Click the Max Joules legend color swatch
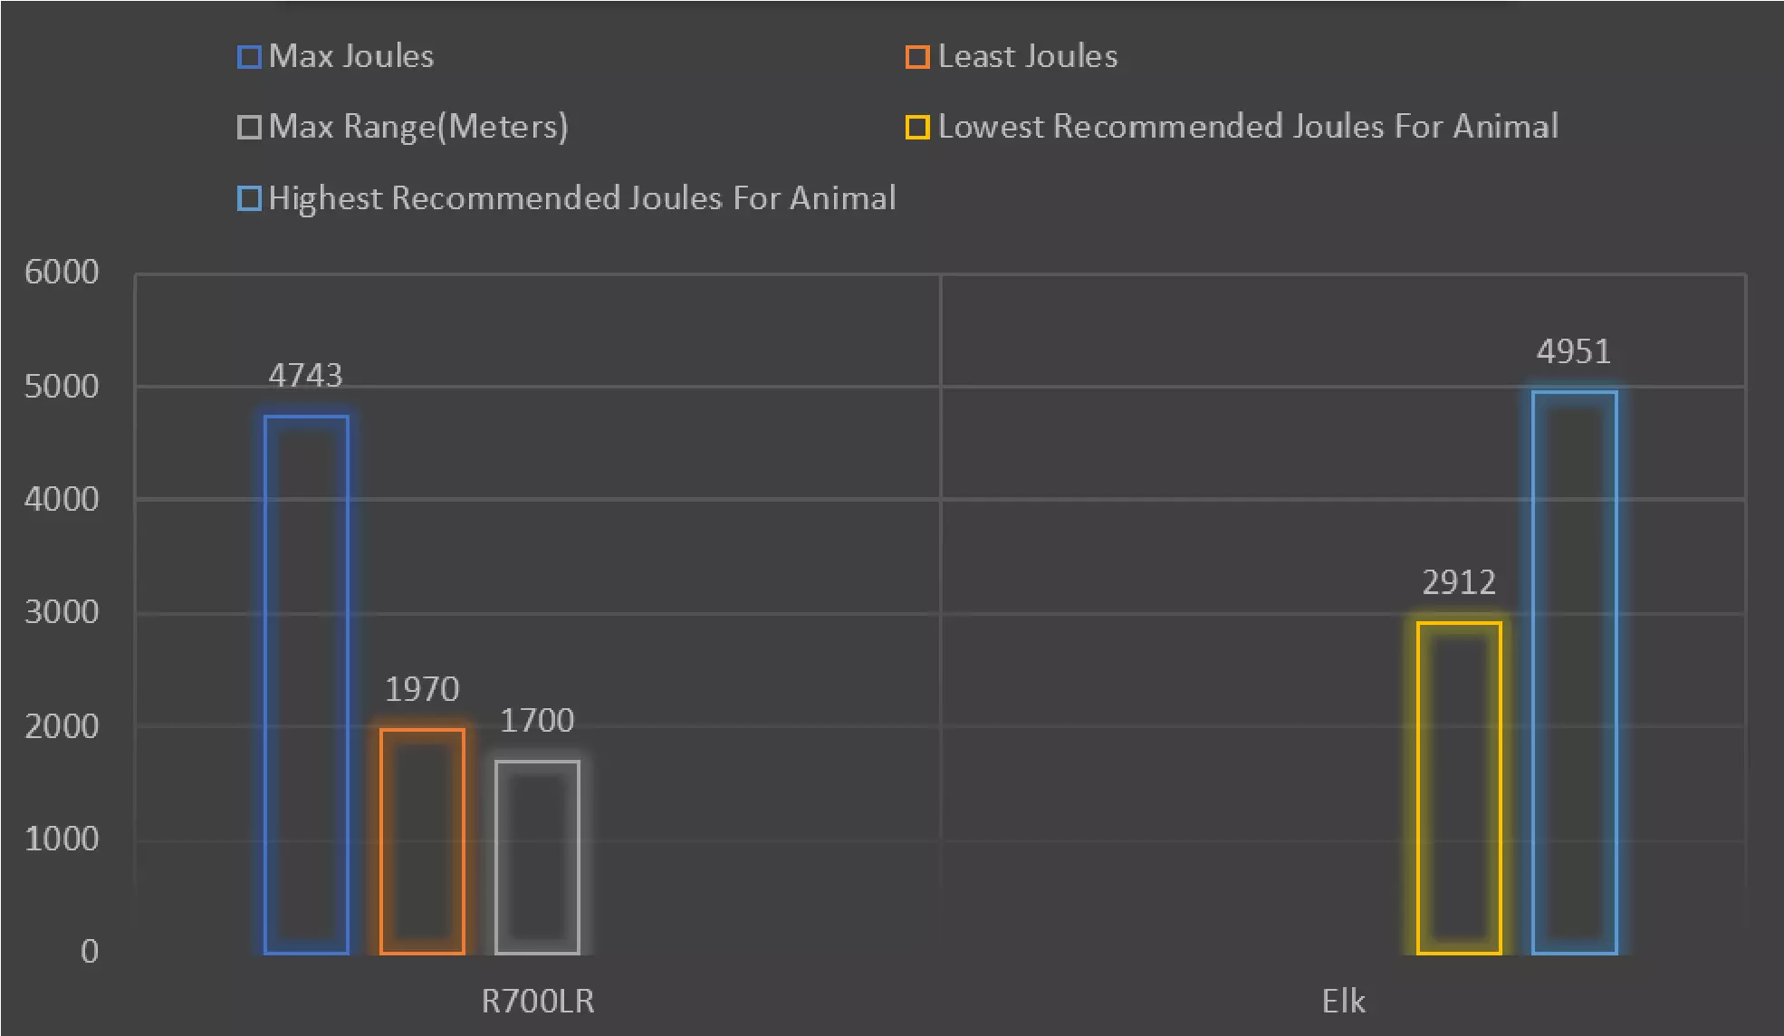Viewport: 1784px width, 1036px height. [x=249, y=57]
